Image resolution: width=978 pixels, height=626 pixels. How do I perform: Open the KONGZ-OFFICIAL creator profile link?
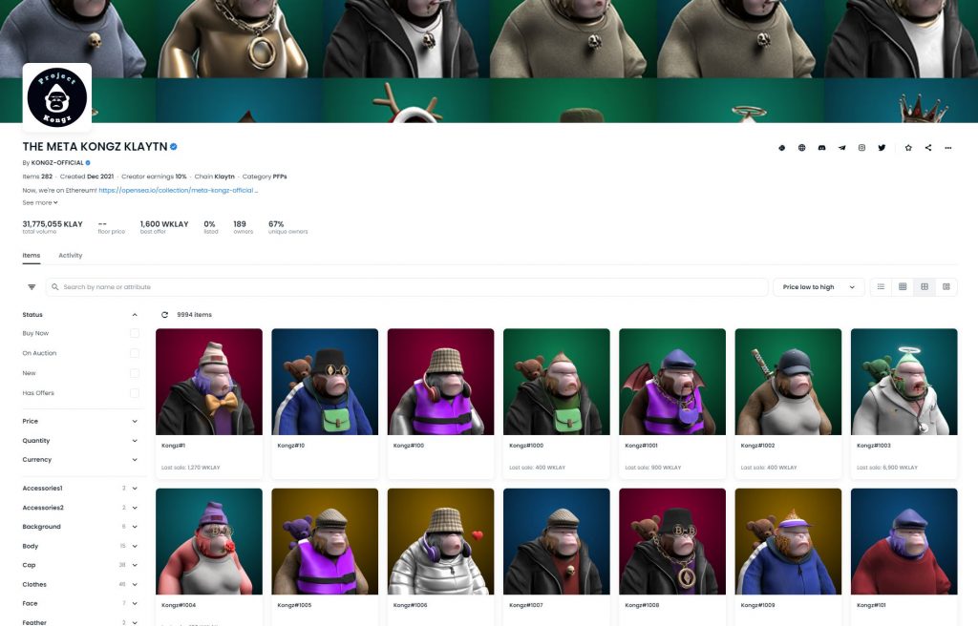(57, 163)
